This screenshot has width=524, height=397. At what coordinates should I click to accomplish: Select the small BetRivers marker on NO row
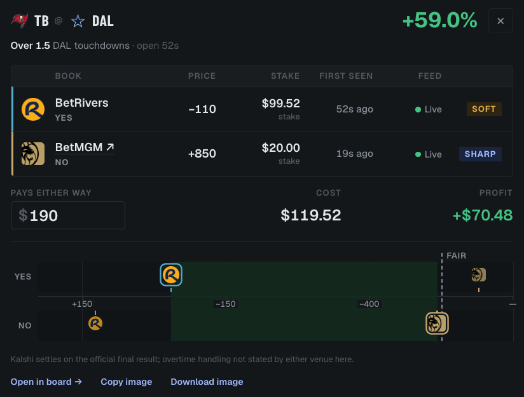(95, 323)
